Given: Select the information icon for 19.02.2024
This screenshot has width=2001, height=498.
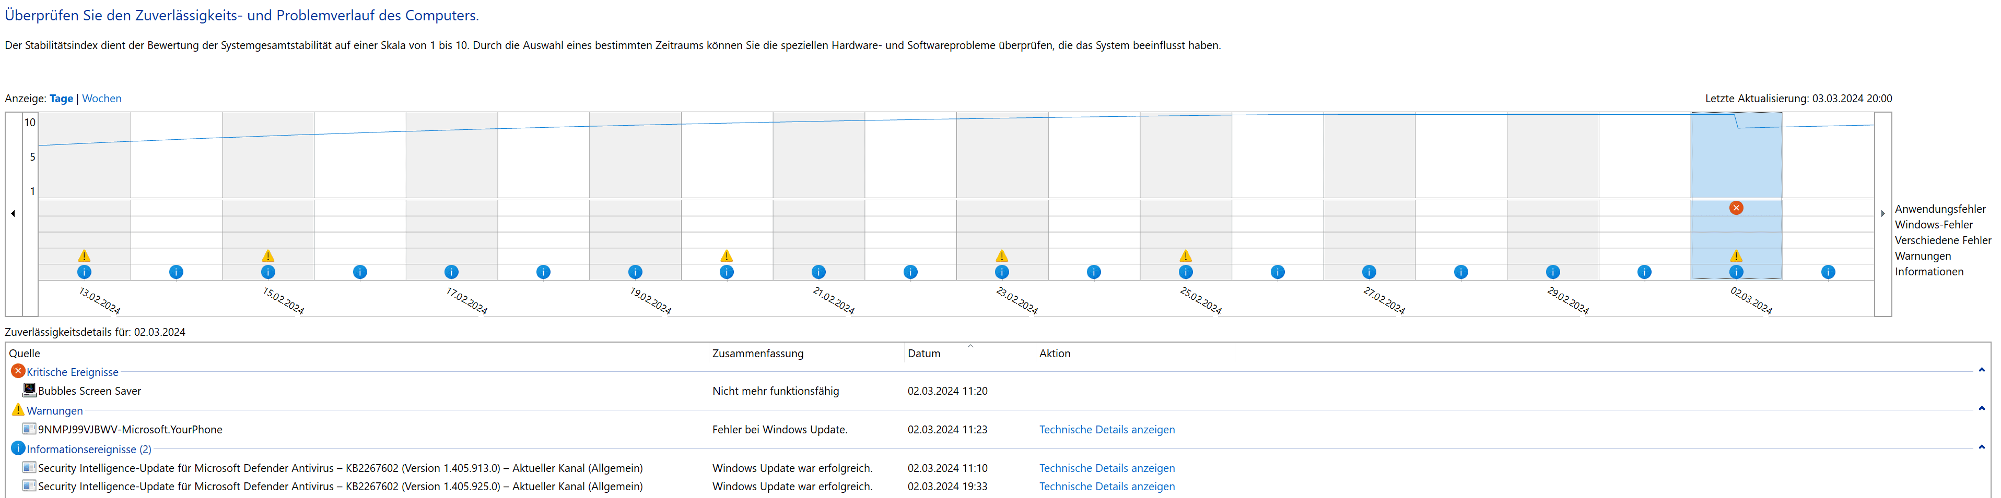Looking at the screenshot, I should tap(636, 272).
